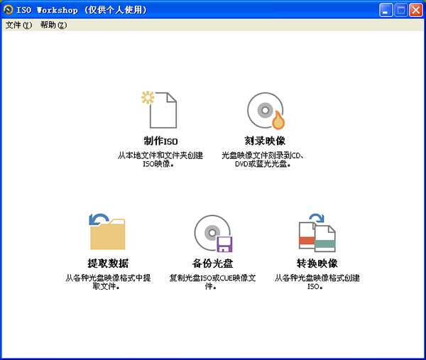Image resolution: width=426 pixels, height=360 pixels.
Task: Click description 从各种光盘映像格式中提取文件
Action: click(108, 282)
